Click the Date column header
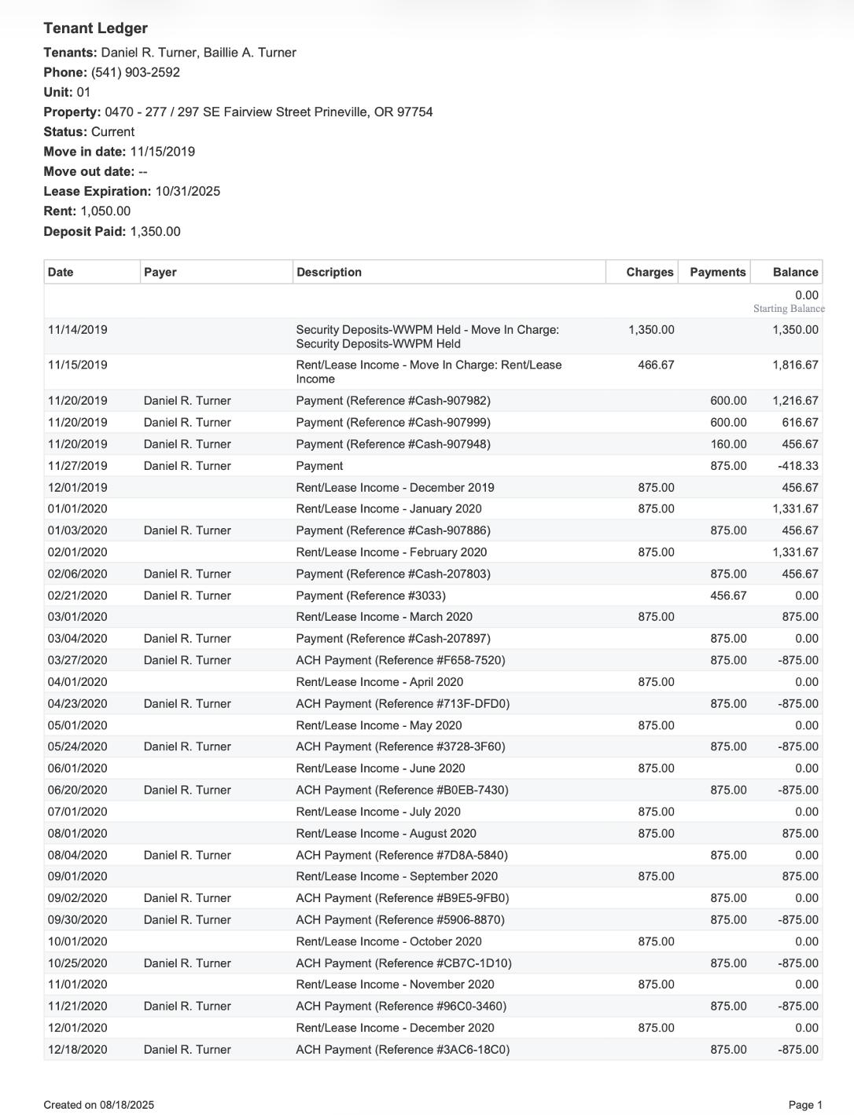This screenshot has height=1115, width=854. [x=61, y=272]
